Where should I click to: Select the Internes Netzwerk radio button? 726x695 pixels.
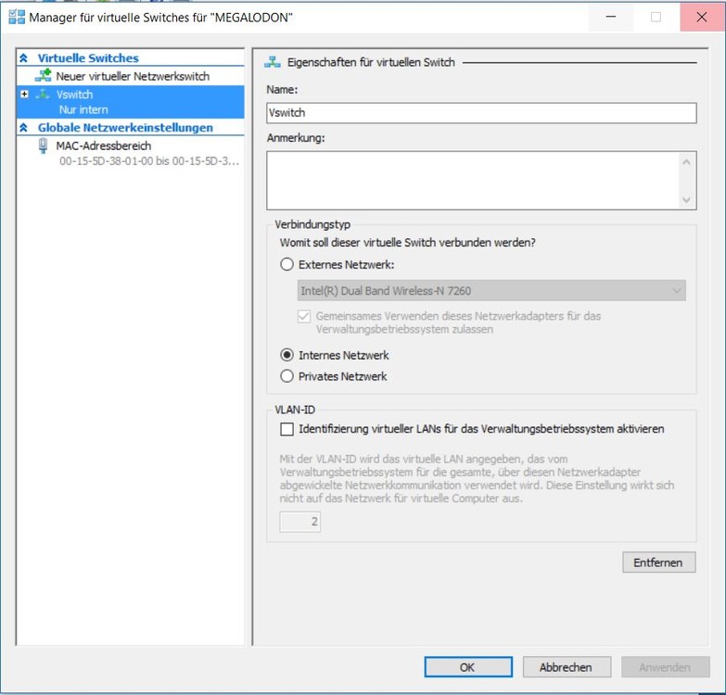287,355
